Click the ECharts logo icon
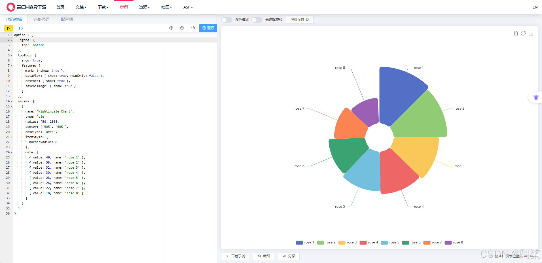Image resolution: width=542 pixels, height=263 pixels. pyautogui.click(x=11, y=7)
